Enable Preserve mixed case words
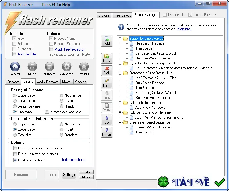The image size is (229, 191). tap(15, 154)
